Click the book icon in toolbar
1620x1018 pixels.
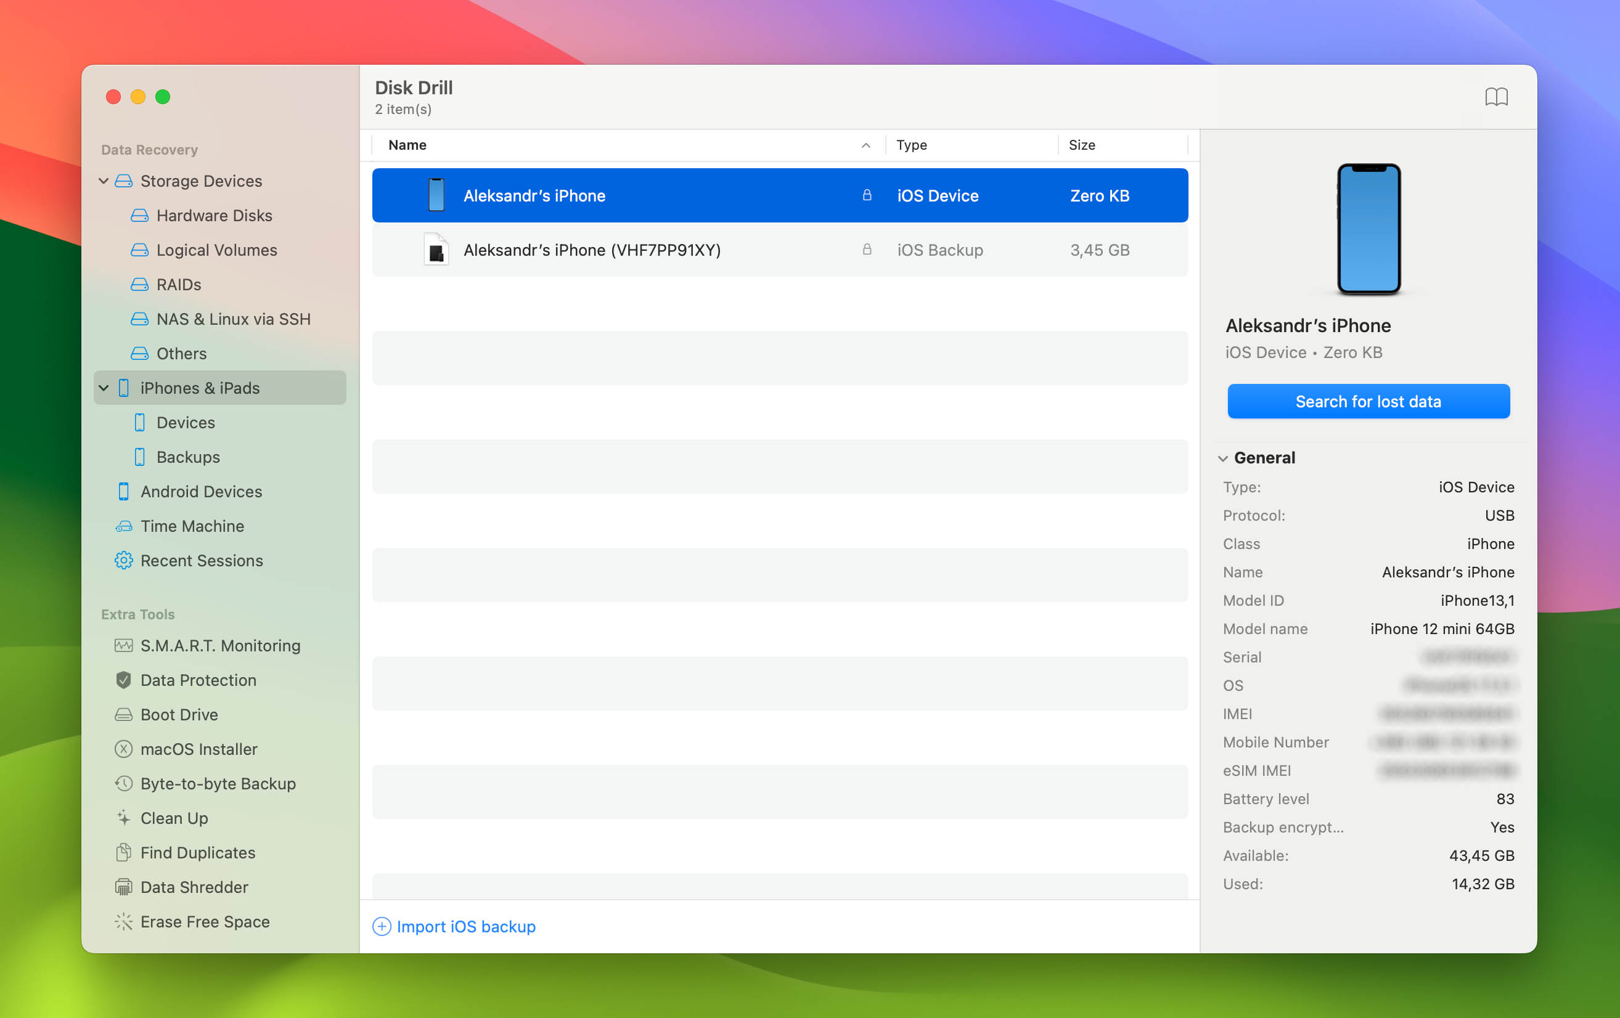click(x=1497, y=97)
